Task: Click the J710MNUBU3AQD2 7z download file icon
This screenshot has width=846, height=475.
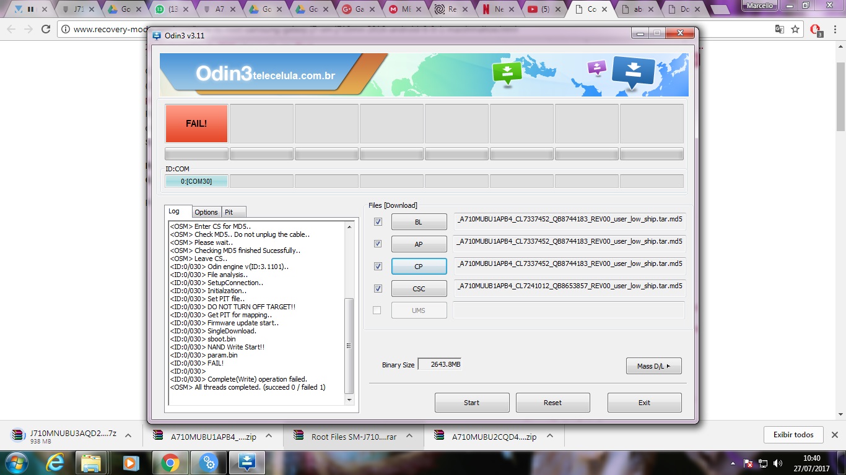Action: point(17,435)
